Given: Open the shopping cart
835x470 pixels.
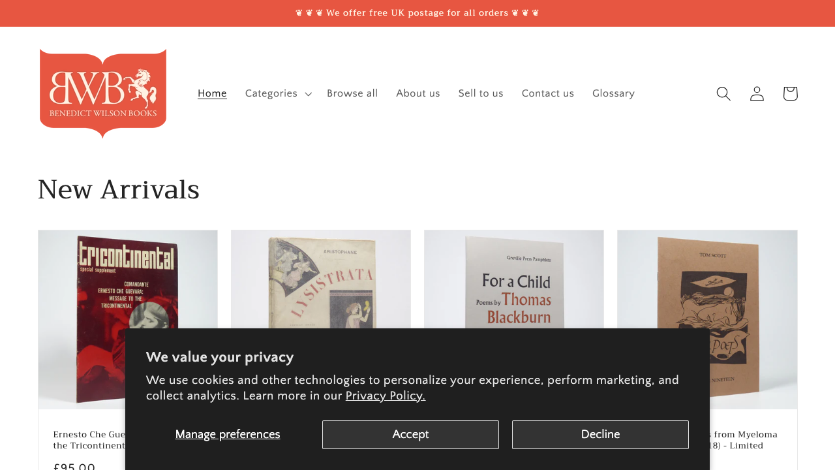Looking at the screenshot, I should (789, 93).
